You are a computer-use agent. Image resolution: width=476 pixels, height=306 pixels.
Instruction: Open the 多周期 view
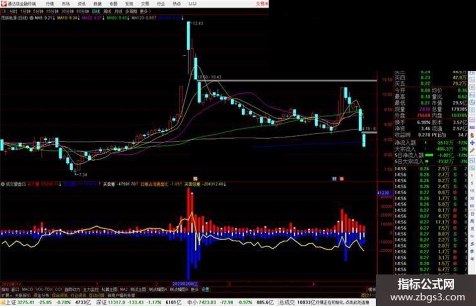coord(131,11)
